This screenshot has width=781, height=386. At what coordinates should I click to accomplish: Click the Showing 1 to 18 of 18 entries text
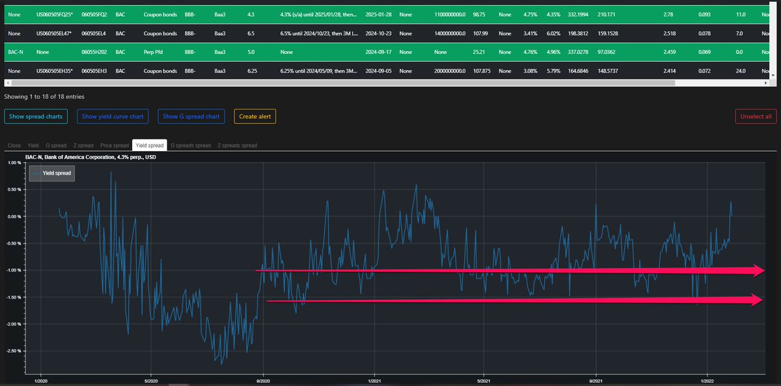(x=44, y=96)
